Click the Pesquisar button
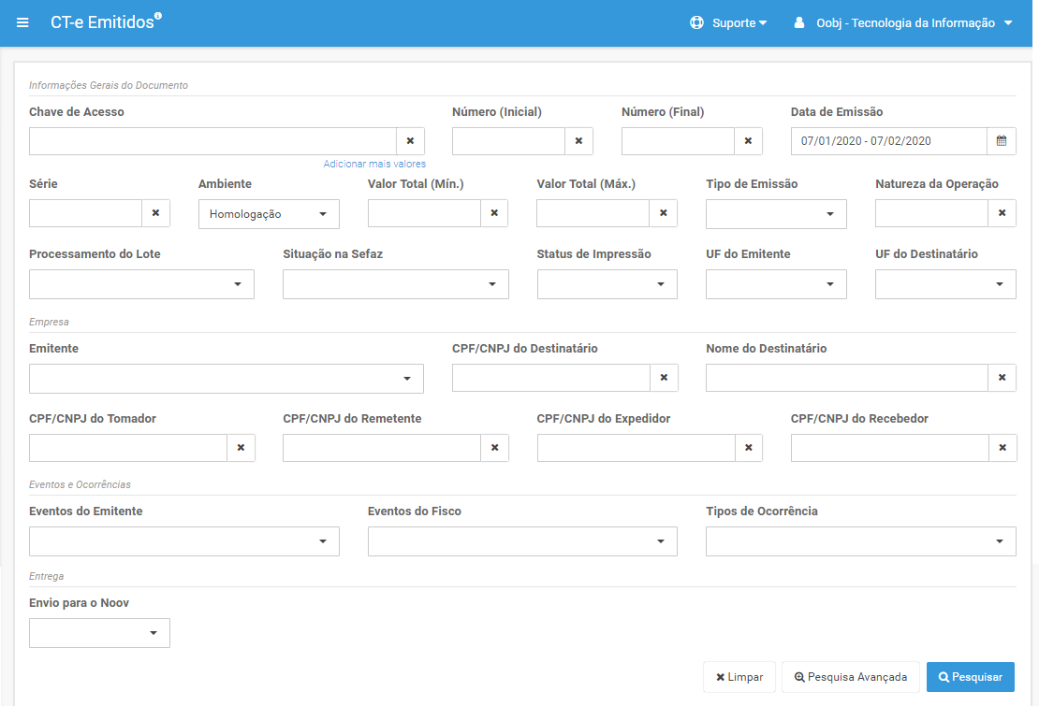This screenshot has width=1039, height=706. pyautogui.click(x=970, y=677)
